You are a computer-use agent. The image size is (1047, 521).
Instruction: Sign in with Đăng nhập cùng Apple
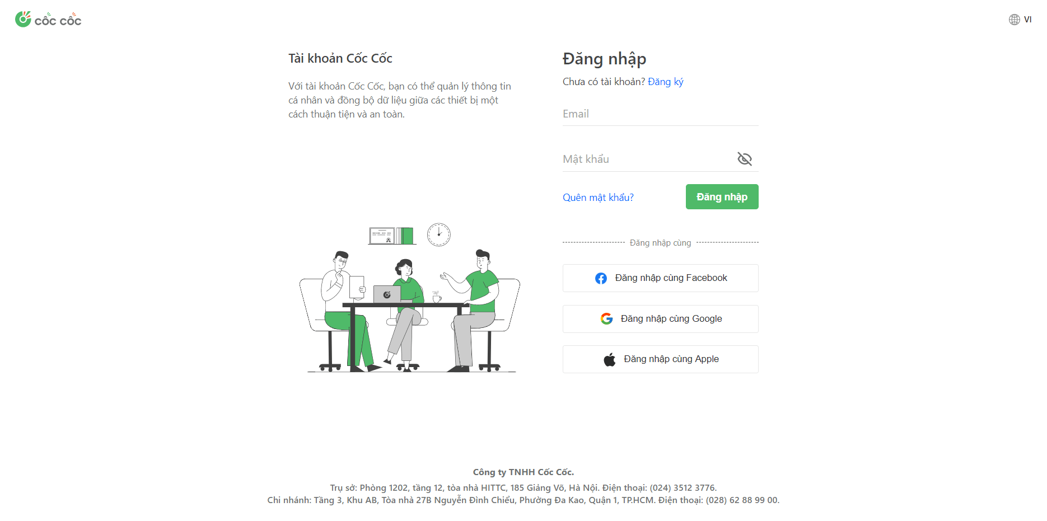(x=660, y=359)
